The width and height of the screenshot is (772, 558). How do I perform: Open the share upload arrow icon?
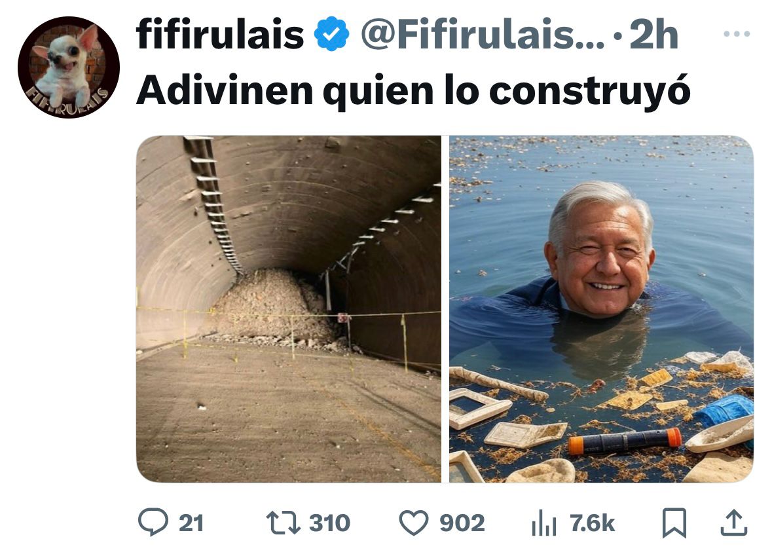[734, 523]
